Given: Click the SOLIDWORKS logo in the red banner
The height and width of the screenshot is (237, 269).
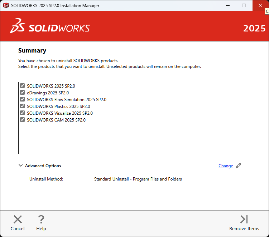Looking at the screenshot, I should point(50,27).
